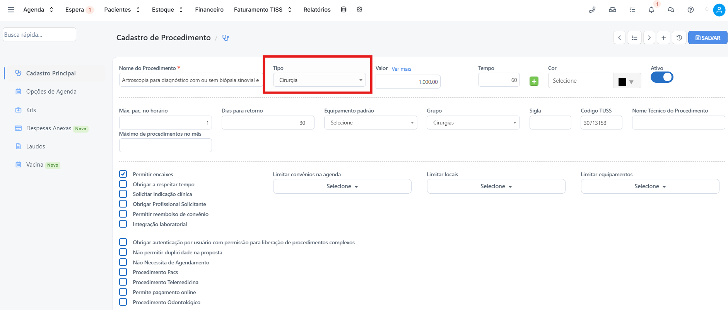Image resolution: width=728 pixels, height=310 pixels.
Task: Click the help question mark icon
Action: point(690,10)
